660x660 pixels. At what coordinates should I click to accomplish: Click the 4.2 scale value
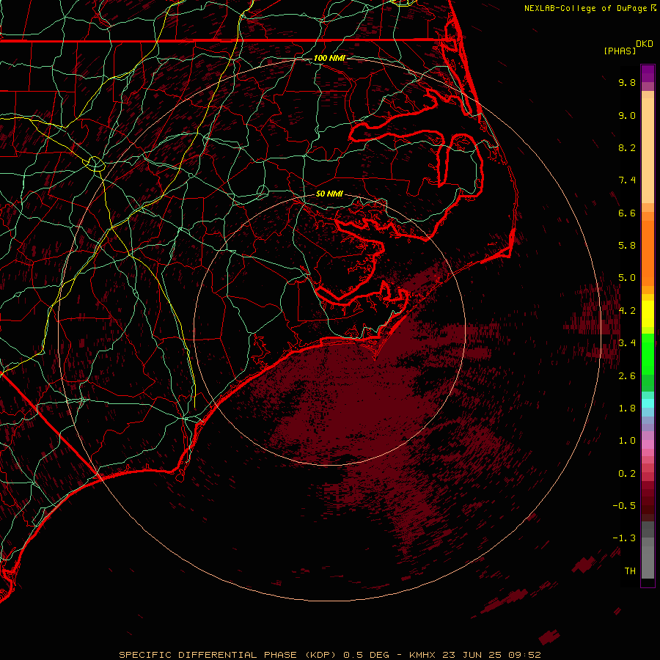tap(627, 311)
